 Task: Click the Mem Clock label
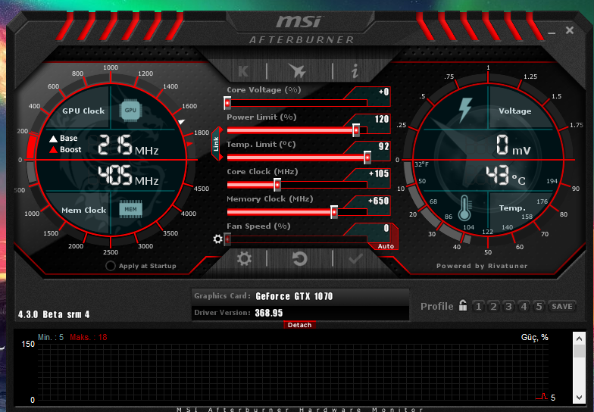click(83, 211)
